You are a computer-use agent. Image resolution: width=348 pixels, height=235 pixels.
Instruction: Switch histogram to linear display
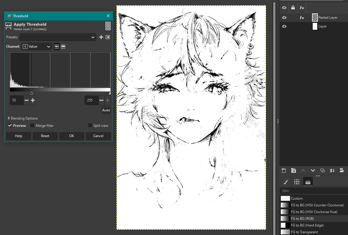pos(57,46)
